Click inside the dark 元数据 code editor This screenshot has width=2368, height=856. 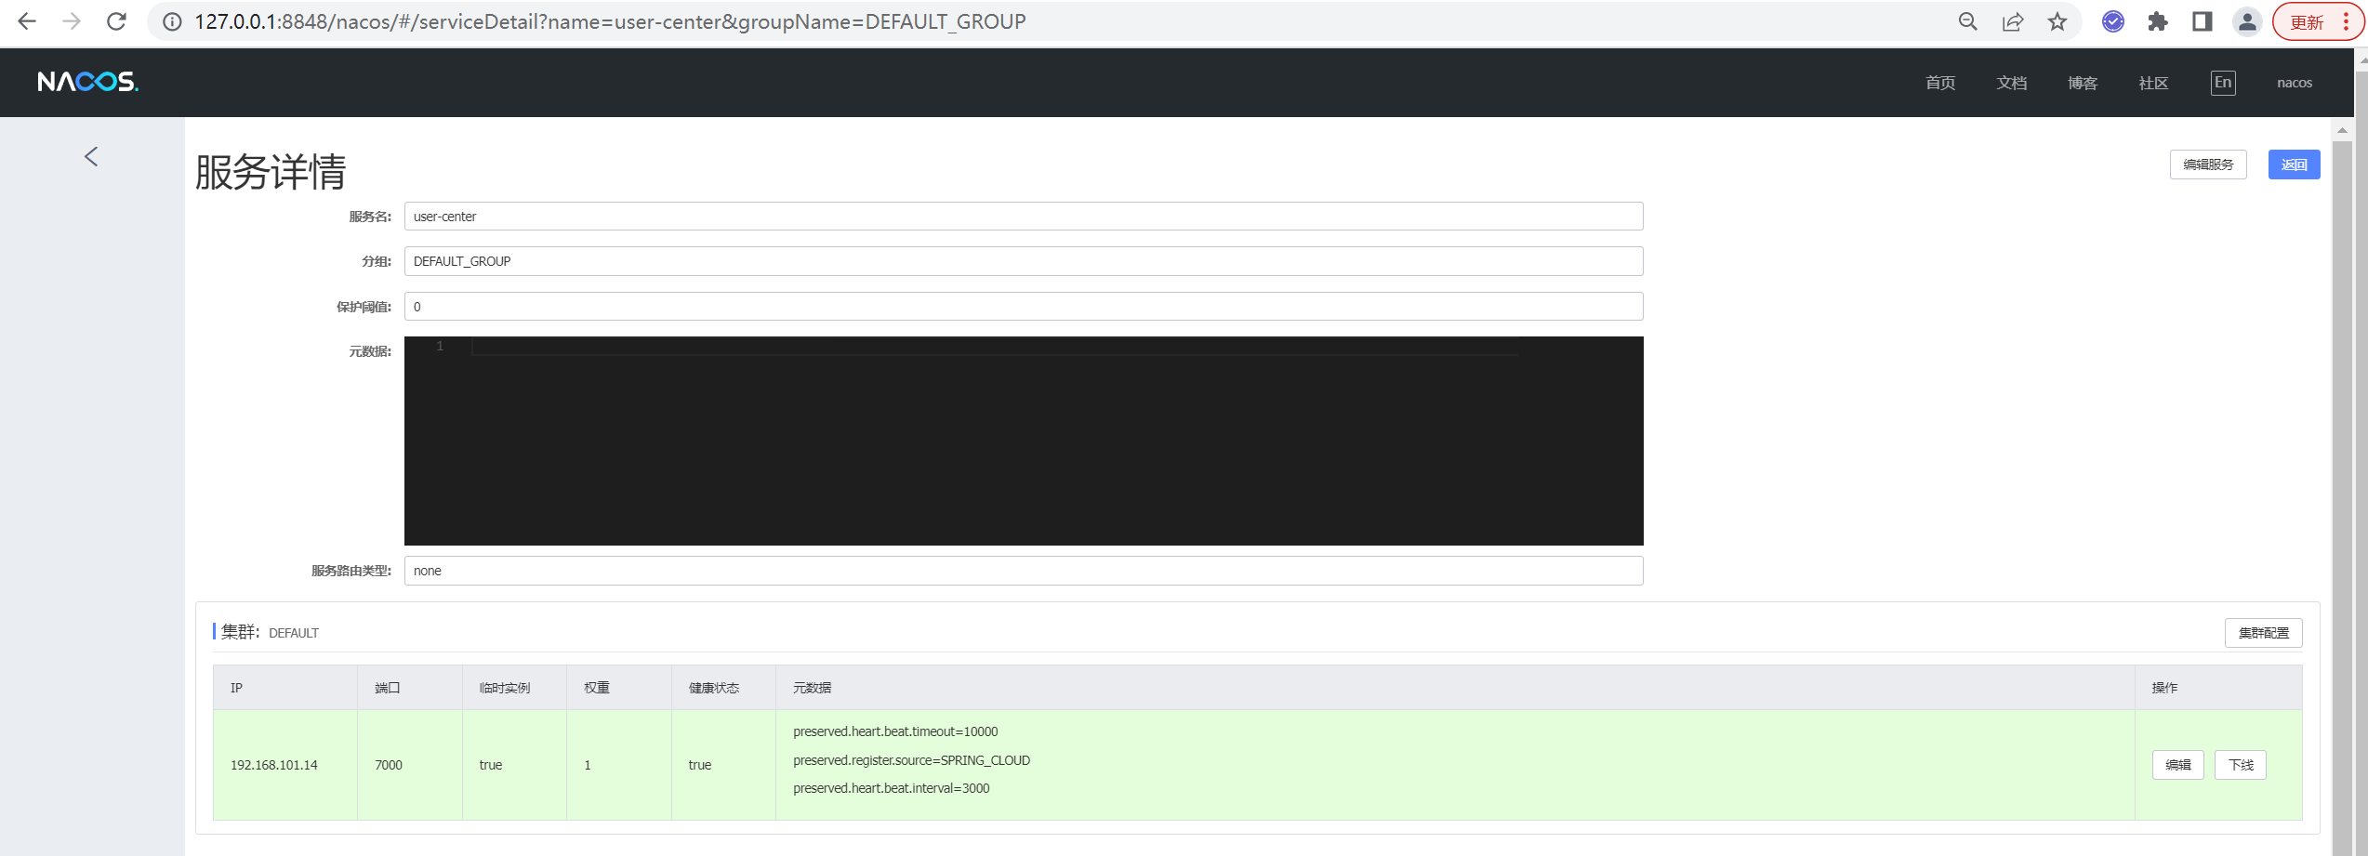point(1024,441)
